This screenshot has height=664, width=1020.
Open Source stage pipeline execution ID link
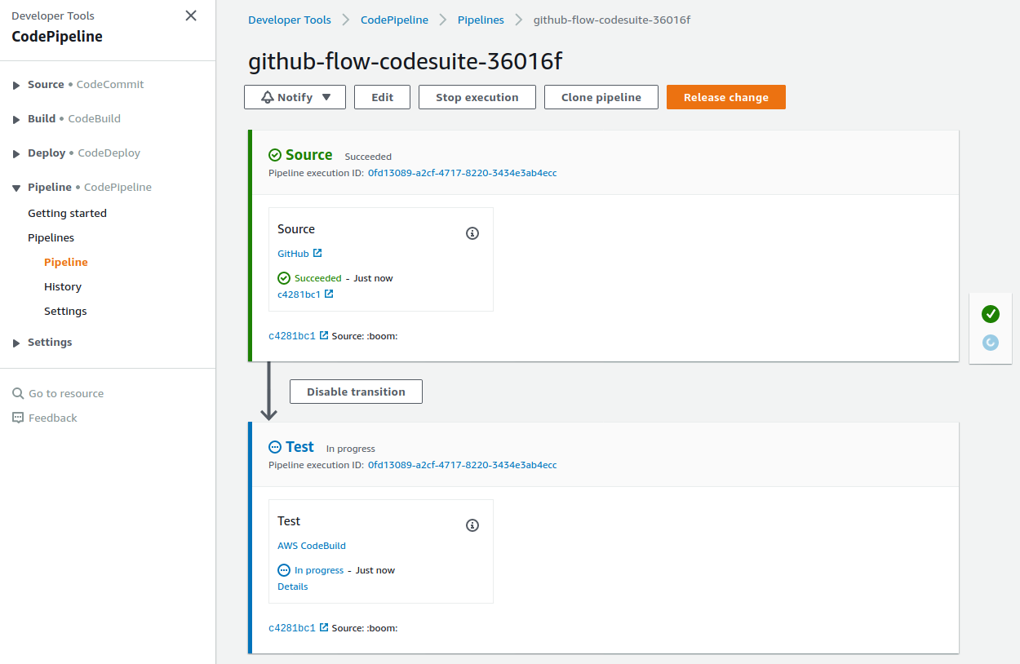pos(462,173)
